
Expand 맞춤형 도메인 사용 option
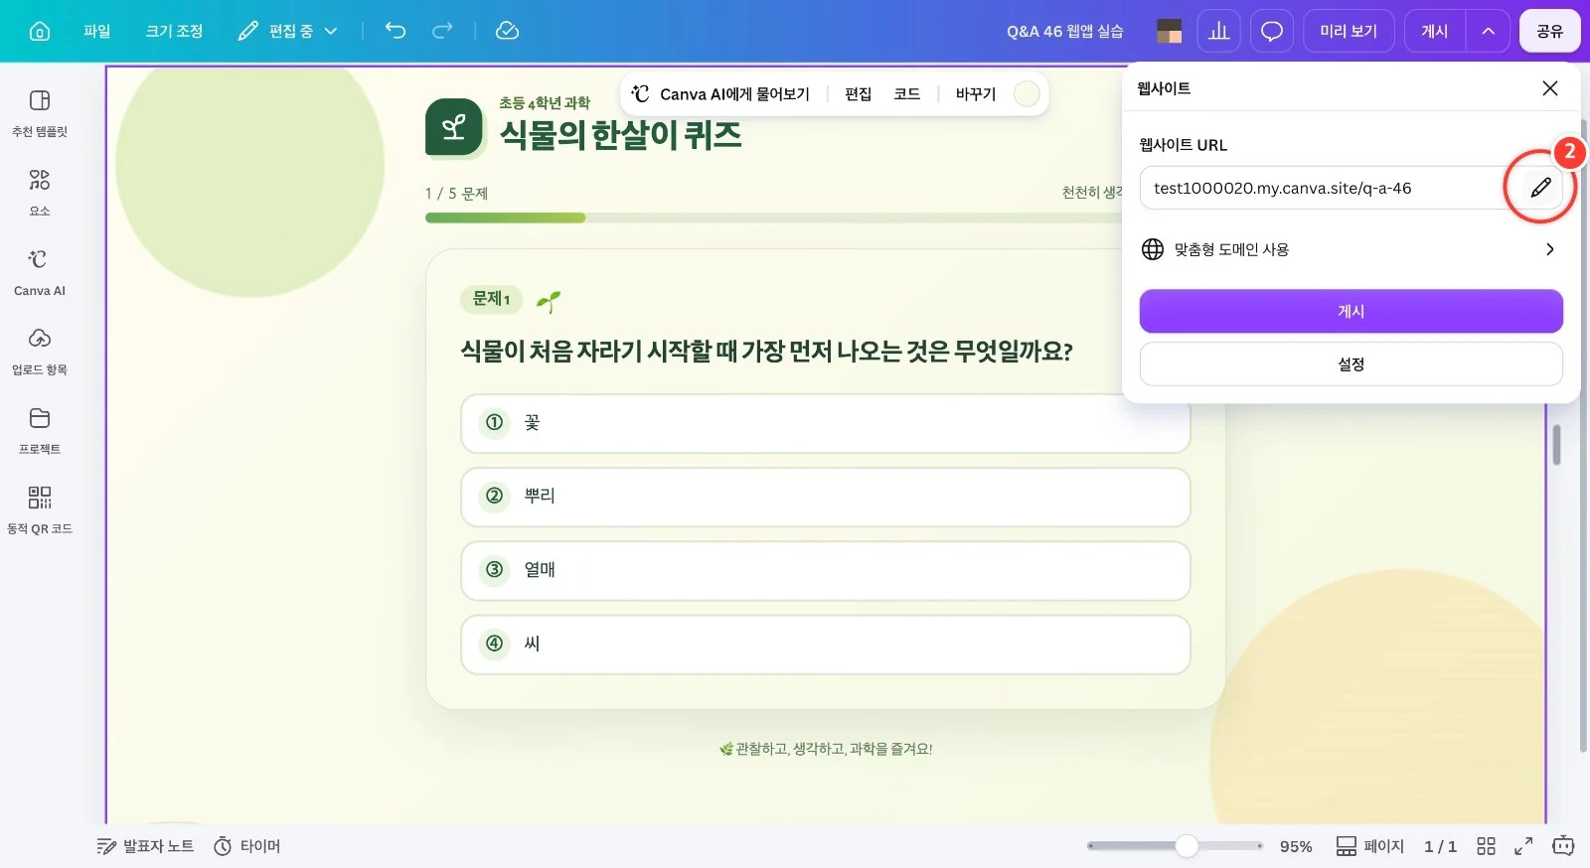[1351, 249]
